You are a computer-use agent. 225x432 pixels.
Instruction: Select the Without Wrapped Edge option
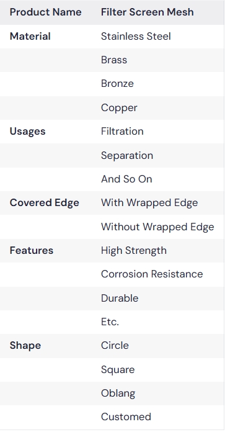click(157, 227)
